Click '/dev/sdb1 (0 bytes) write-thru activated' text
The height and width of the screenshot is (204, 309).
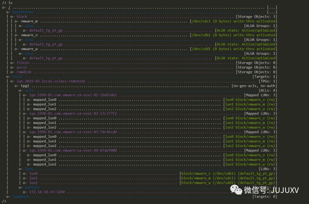click(x=233, y=35)
